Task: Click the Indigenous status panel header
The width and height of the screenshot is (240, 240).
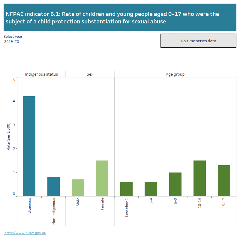Action: point(41,74)
